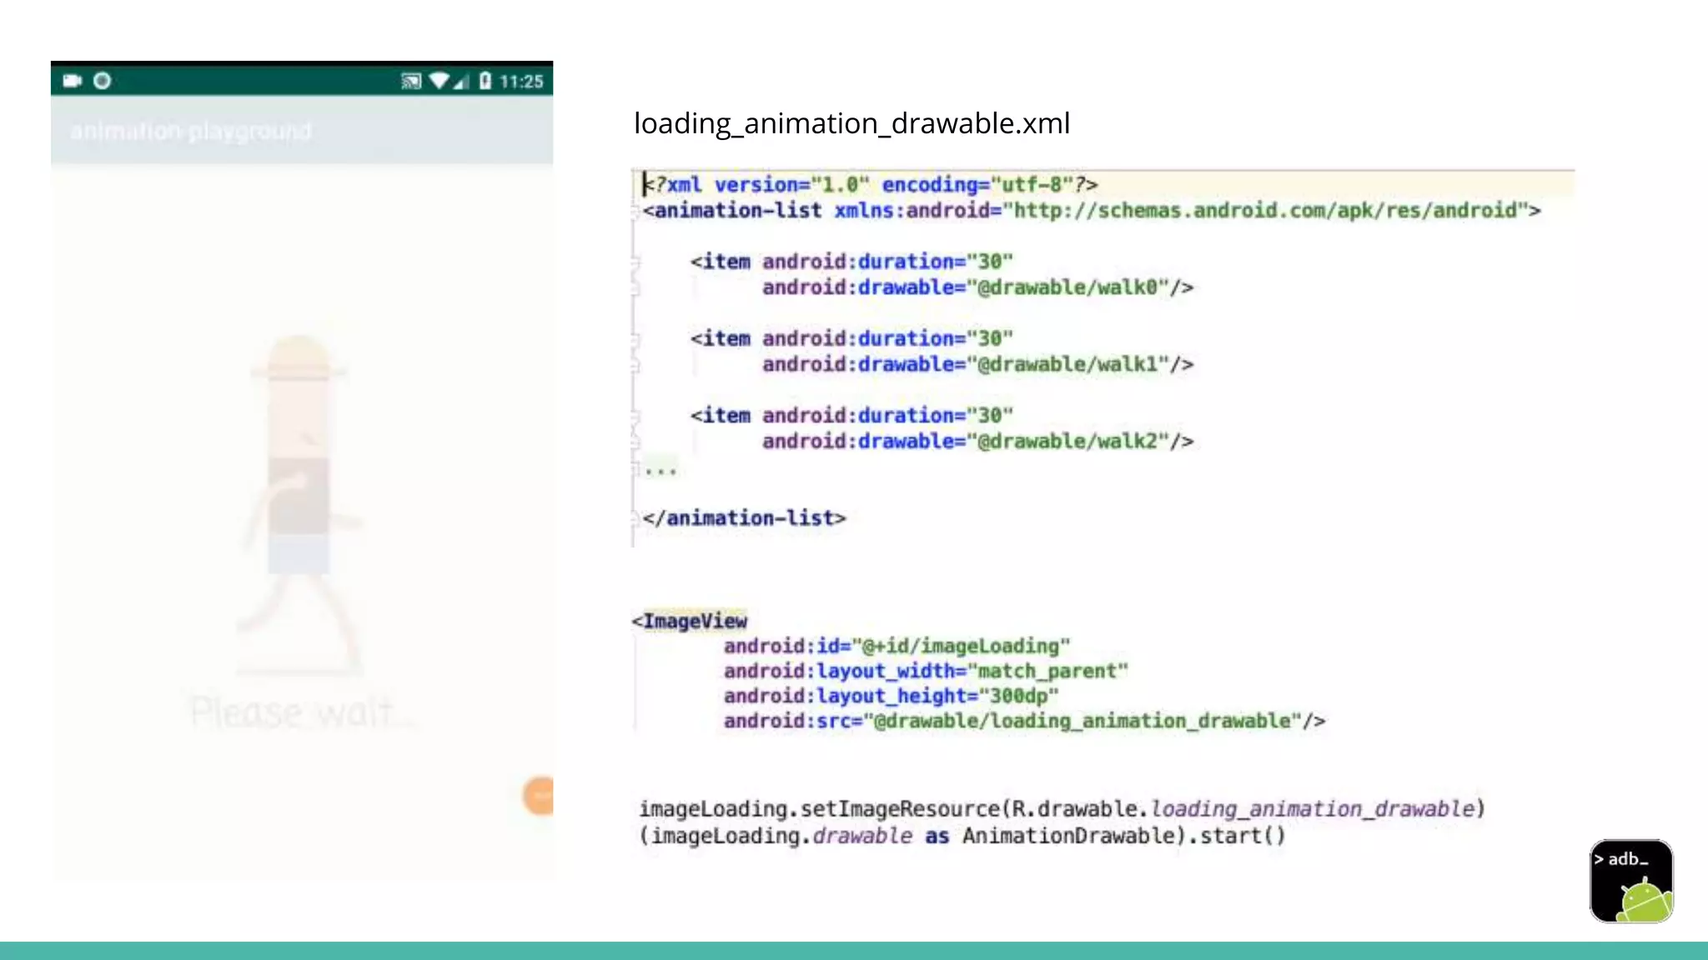This screenshot has width=1708, height=960.
Task: Tap the Wi-Fi signal icon
Action: coord(440,81)
